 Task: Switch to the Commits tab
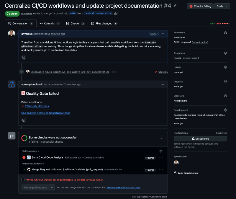click(49, 23)
